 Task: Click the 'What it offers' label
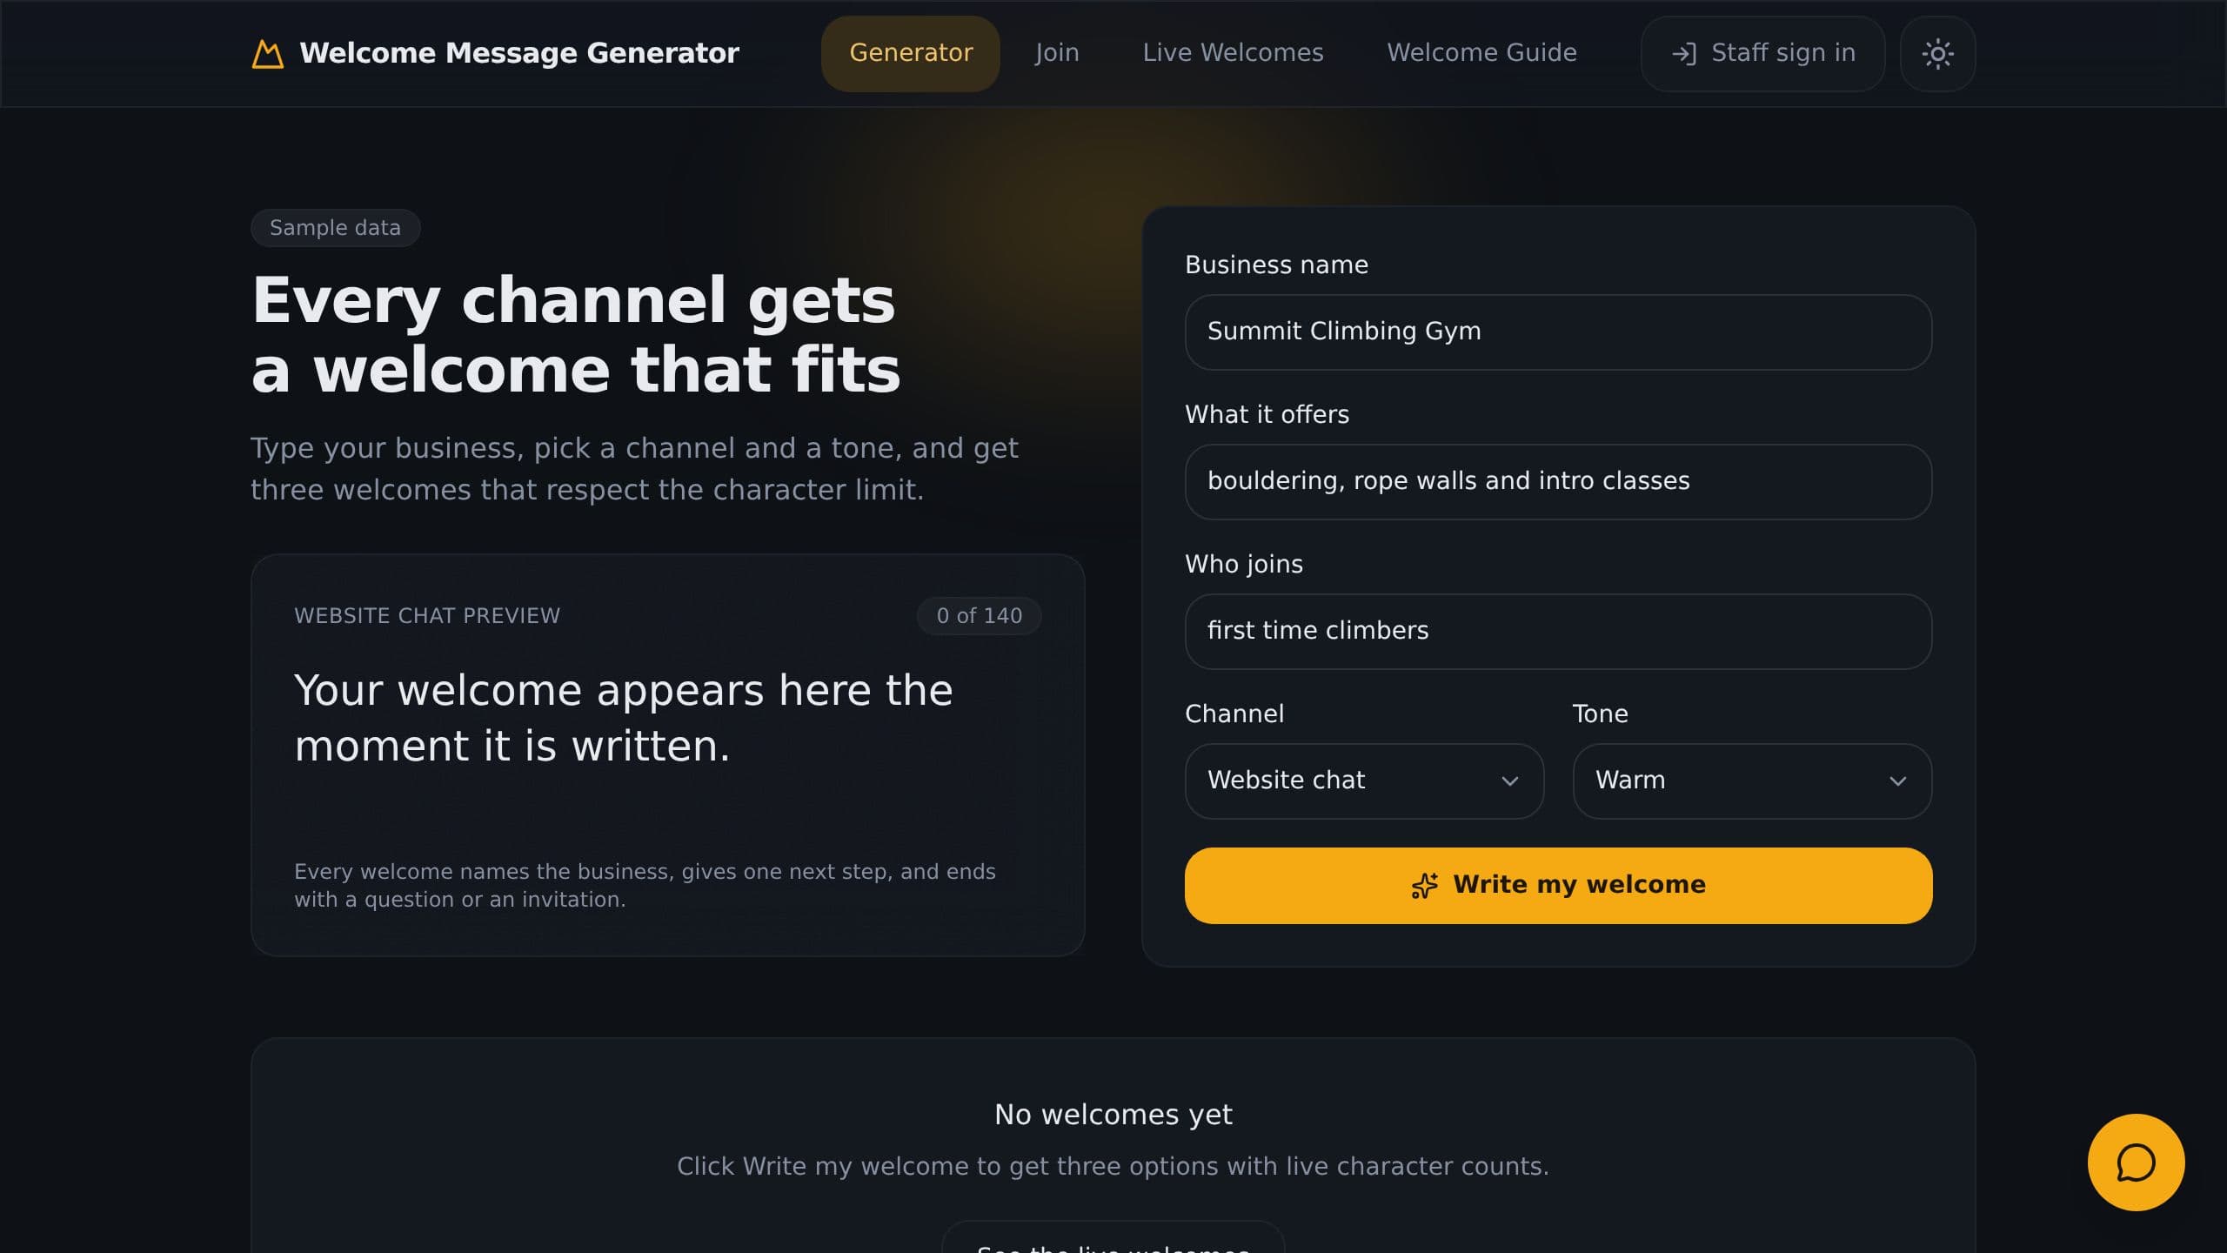click(x=1267, y=414)
